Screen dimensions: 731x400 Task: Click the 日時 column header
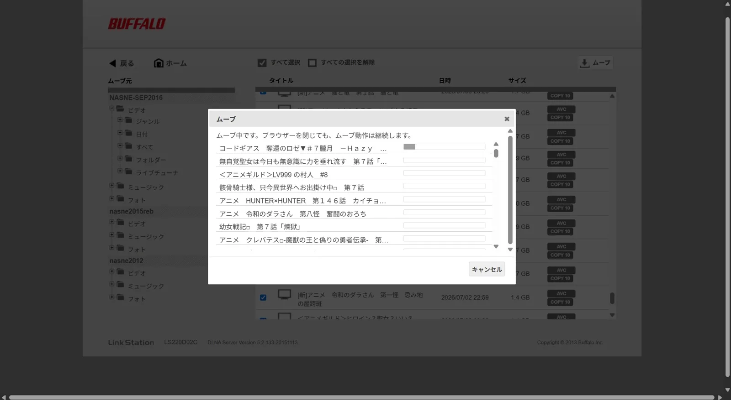[x=445, y=80]
